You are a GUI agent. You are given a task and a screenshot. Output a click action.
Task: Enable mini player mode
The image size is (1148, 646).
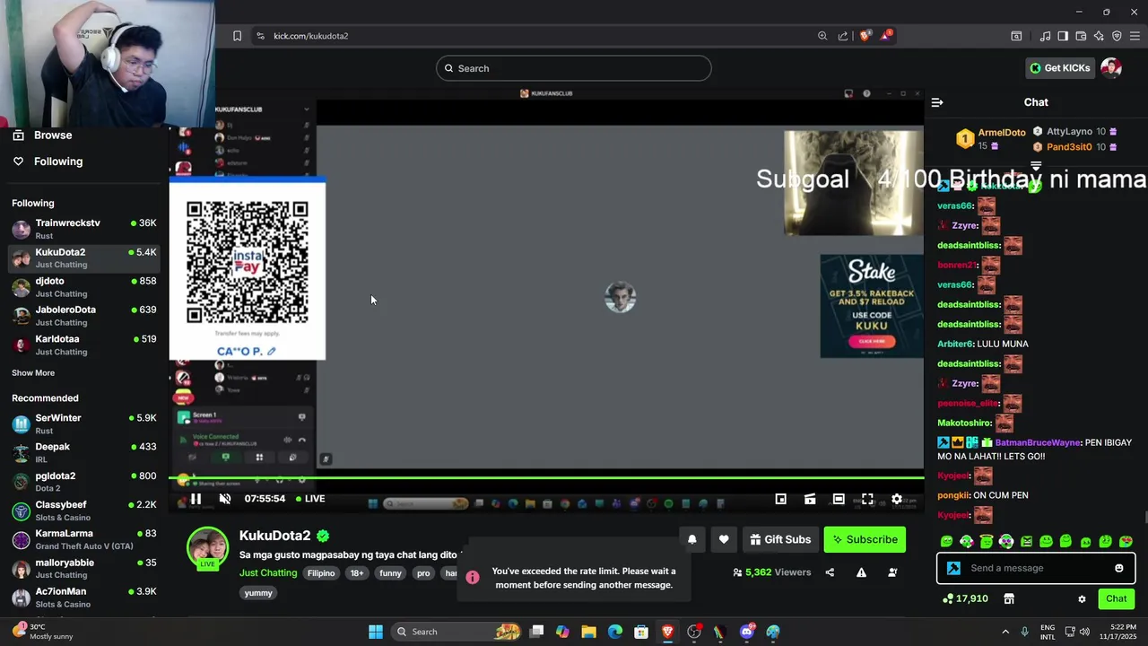pos(781,499)
